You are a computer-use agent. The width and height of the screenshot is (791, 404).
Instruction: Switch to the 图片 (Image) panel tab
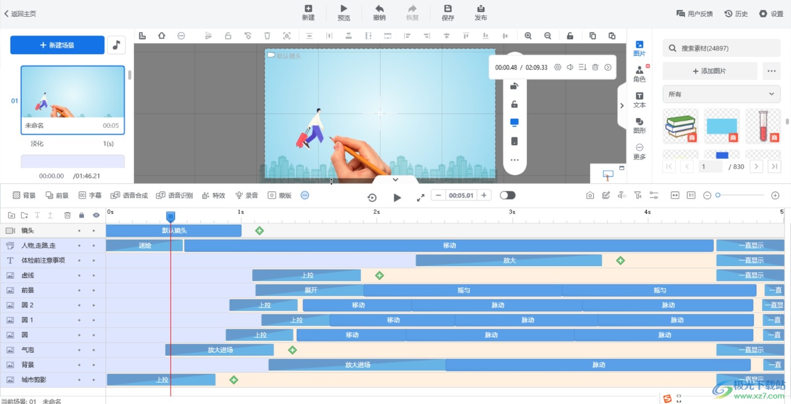pos(639,48)
